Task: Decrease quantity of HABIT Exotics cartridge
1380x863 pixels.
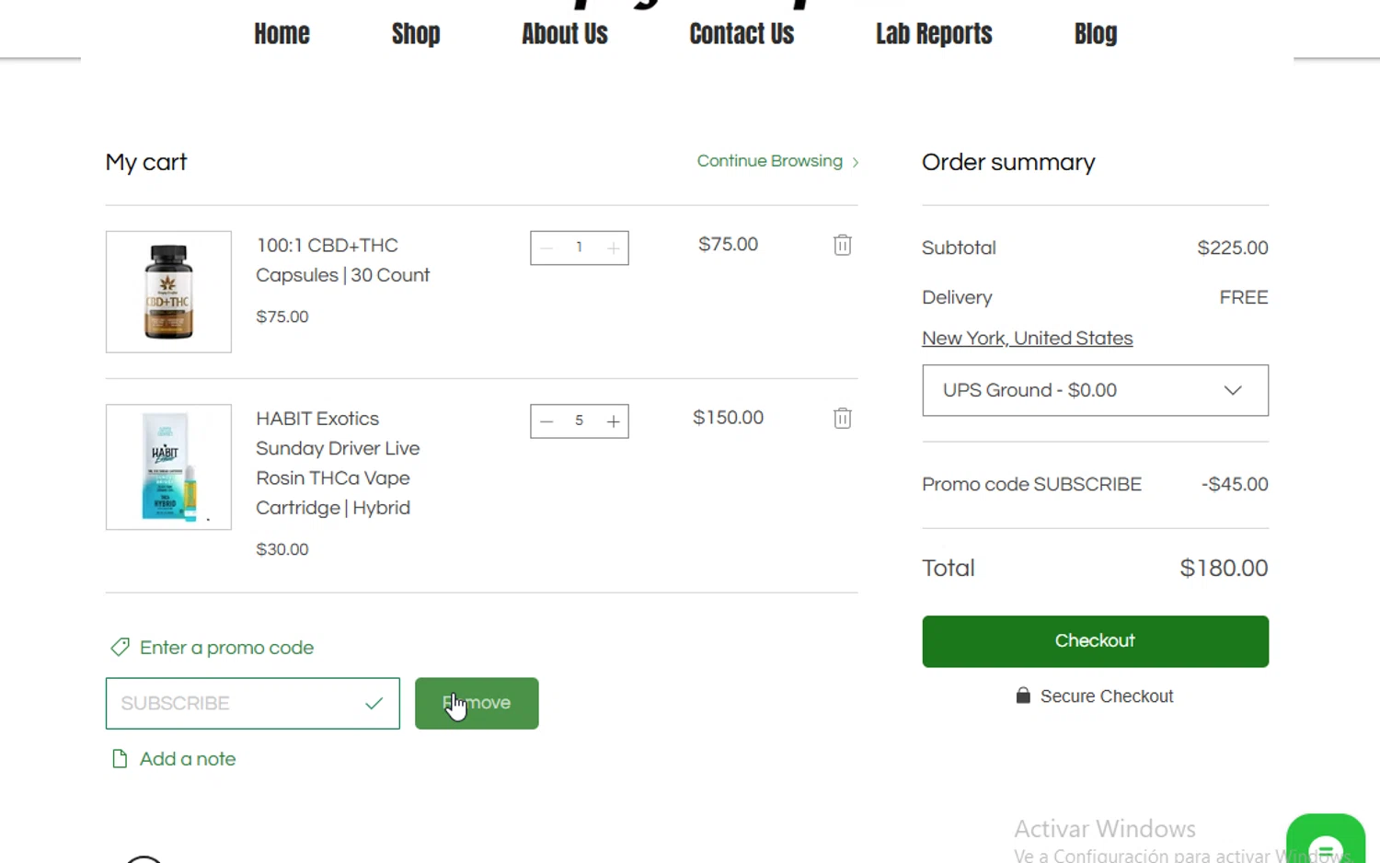Action: [x=546, y=421]
